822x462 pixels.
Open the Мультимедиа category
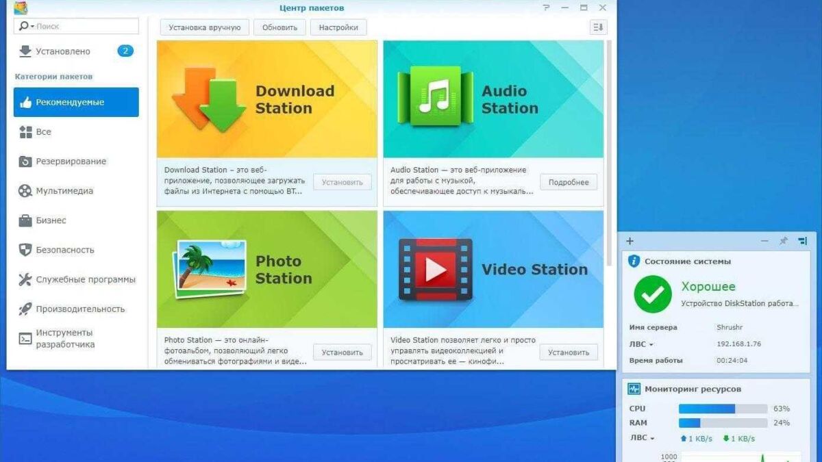click(76, 191)
